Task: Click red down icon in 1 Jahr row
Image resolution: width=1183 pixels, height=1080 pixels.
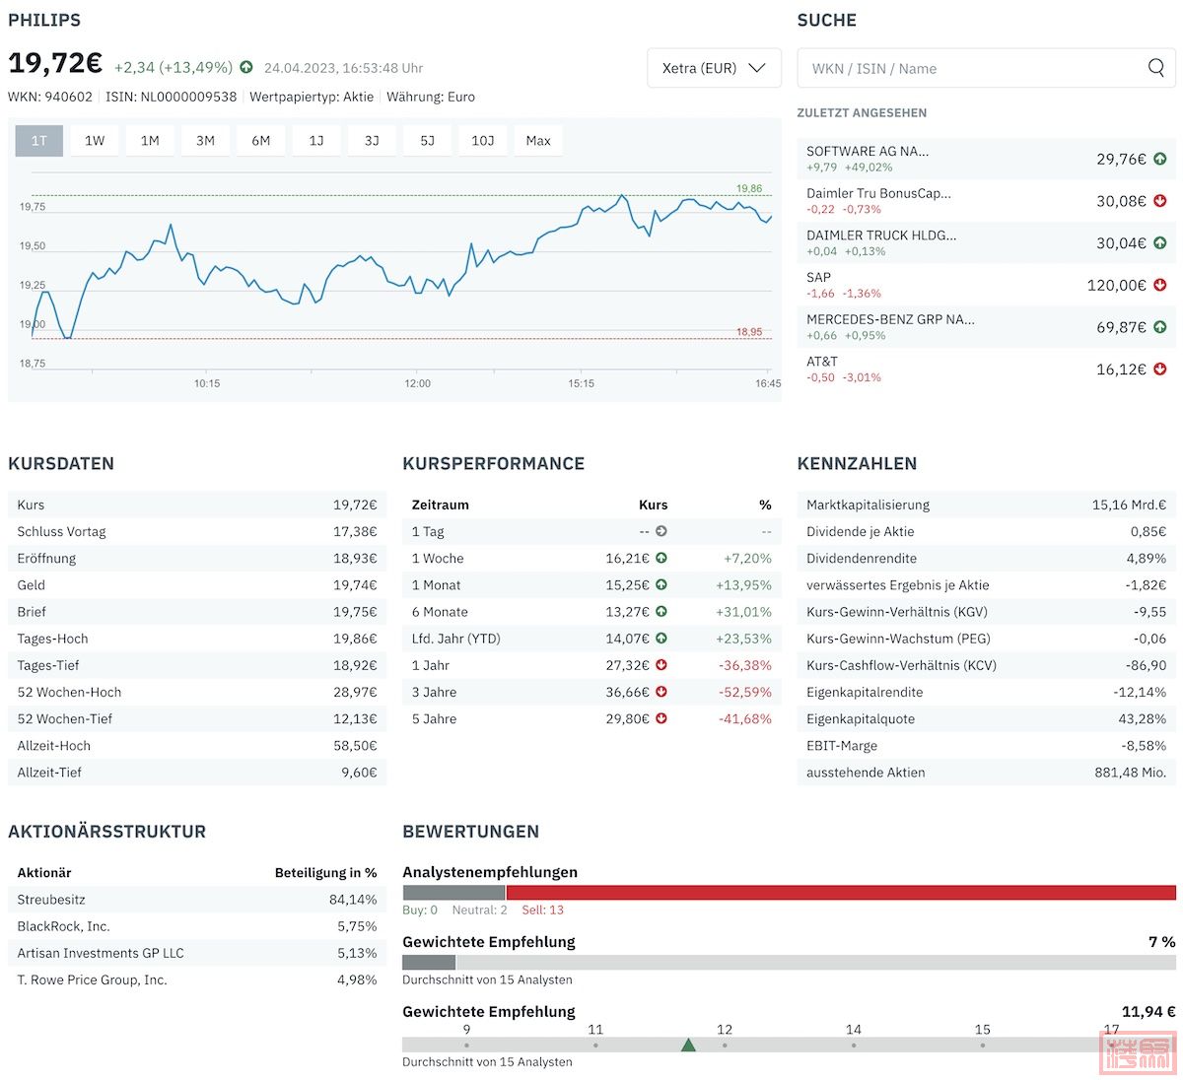Action: pyautogui.click(x=661, y=665)
